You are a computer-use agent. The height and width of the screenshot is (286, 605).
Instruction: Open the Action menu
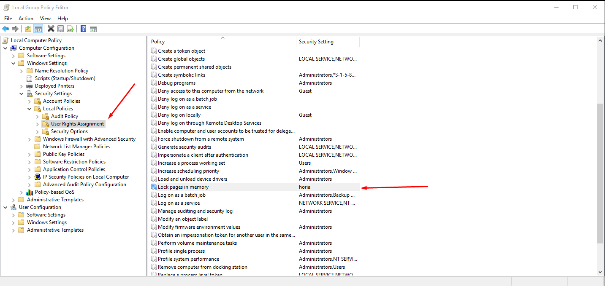pyautogui.click(x=26, y=19)
